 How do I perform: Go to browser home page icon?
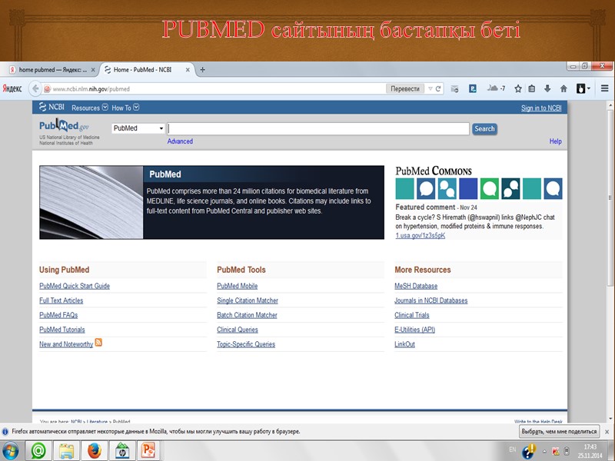[x=563, y=88]
